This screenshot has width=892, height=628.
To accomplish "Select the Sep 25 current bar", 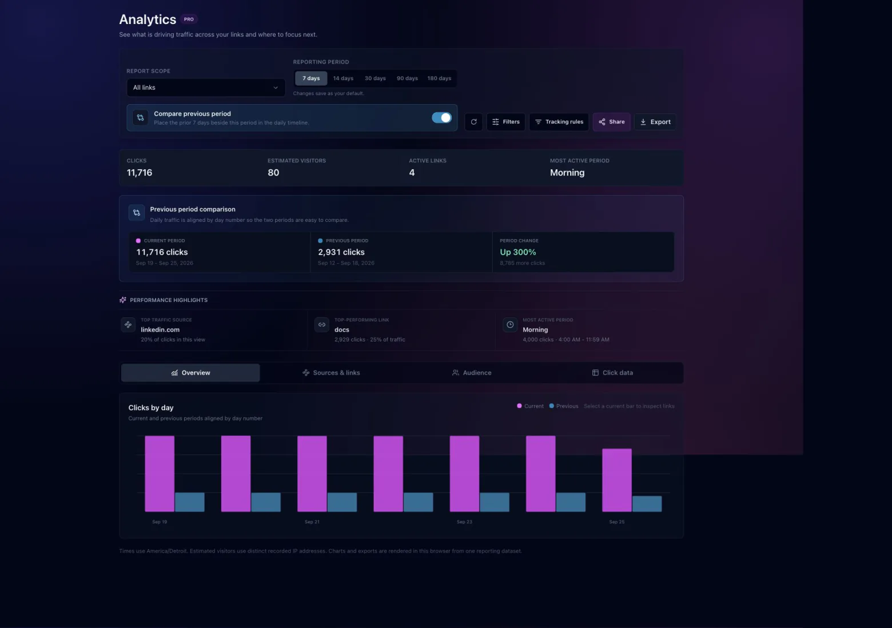I will point(617,480).
